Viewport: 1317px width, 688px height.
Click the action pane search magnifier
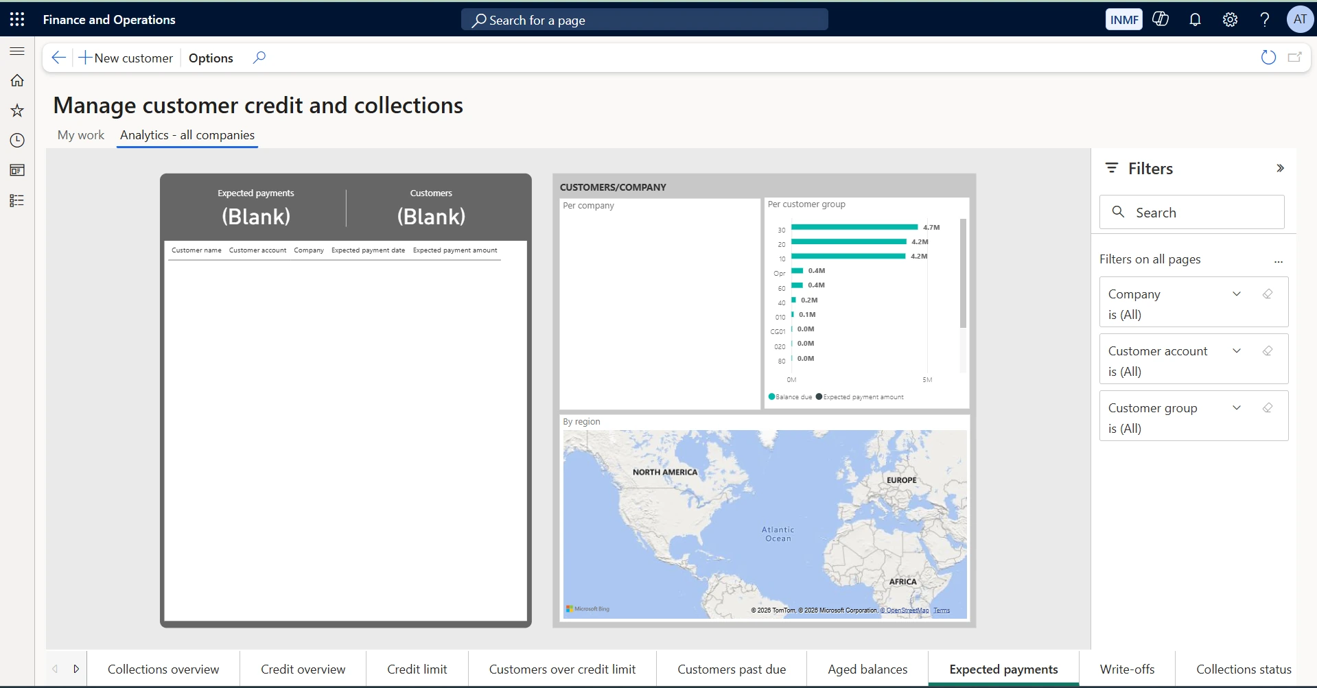259,58
